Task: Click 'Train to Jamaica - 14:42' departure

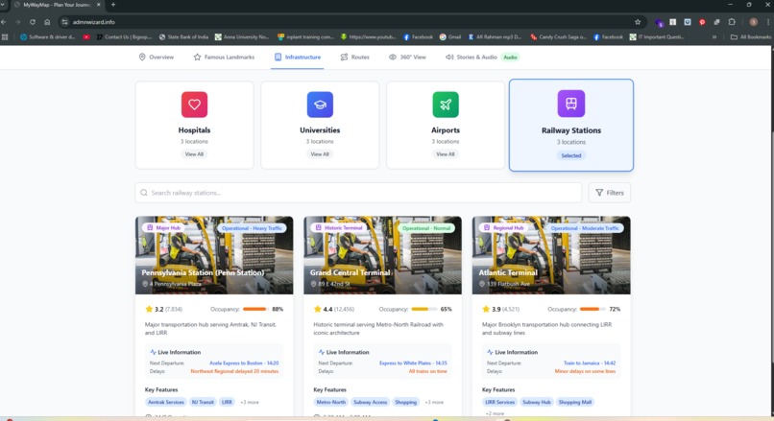Action: [x=590, y=363]
